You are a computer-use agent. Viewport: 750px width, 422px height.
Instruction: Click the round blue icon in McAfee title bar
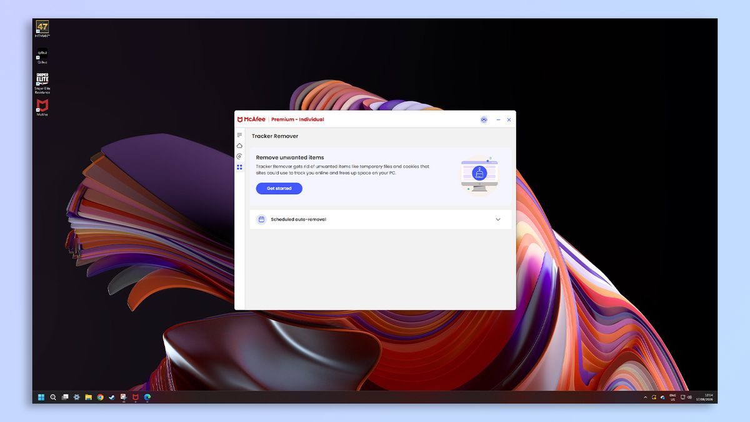(x=484, y=119)
